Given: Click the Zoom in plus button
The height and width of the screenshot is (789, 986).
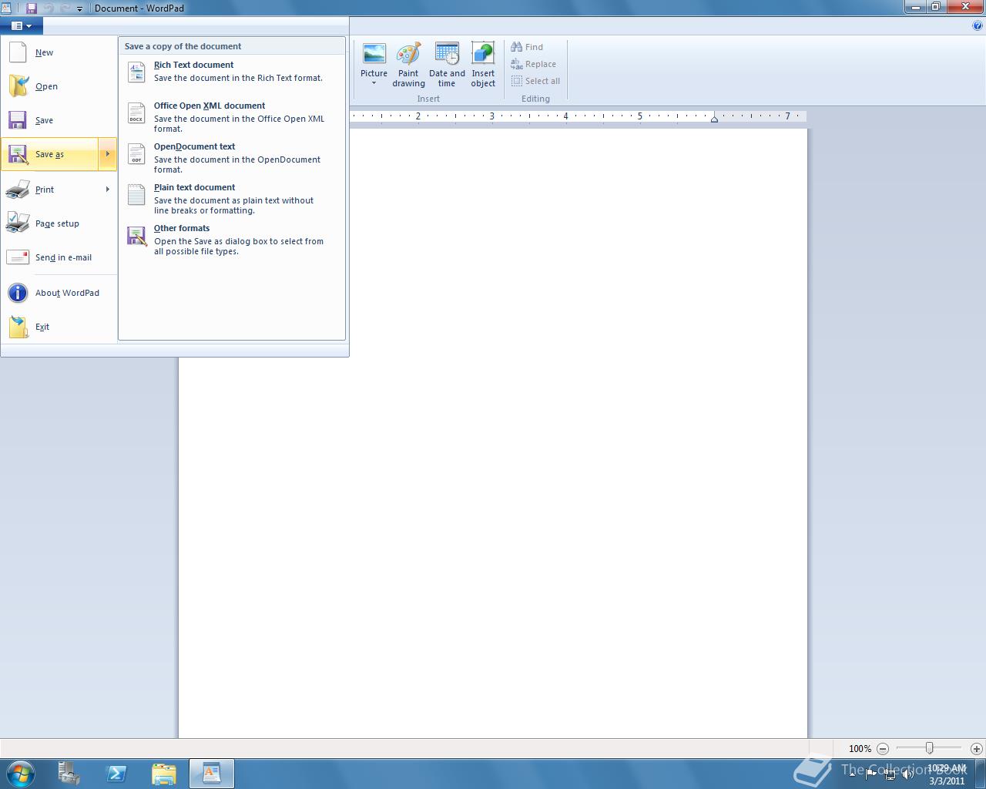Looking at the screenshot, I should click(x=977, y=748).
